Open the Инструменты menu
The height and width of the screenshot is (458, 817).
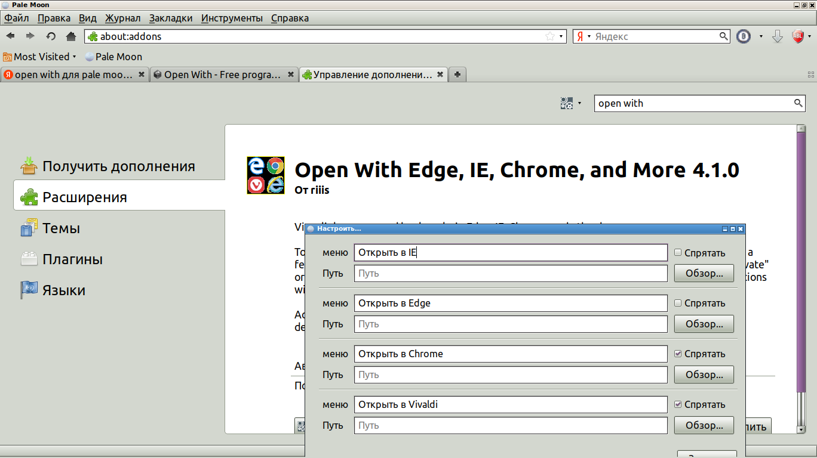point(232,18)
